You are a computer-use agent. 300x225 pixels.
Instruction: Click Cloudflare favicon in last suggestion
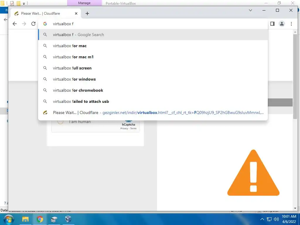click(x=45, y=112)
